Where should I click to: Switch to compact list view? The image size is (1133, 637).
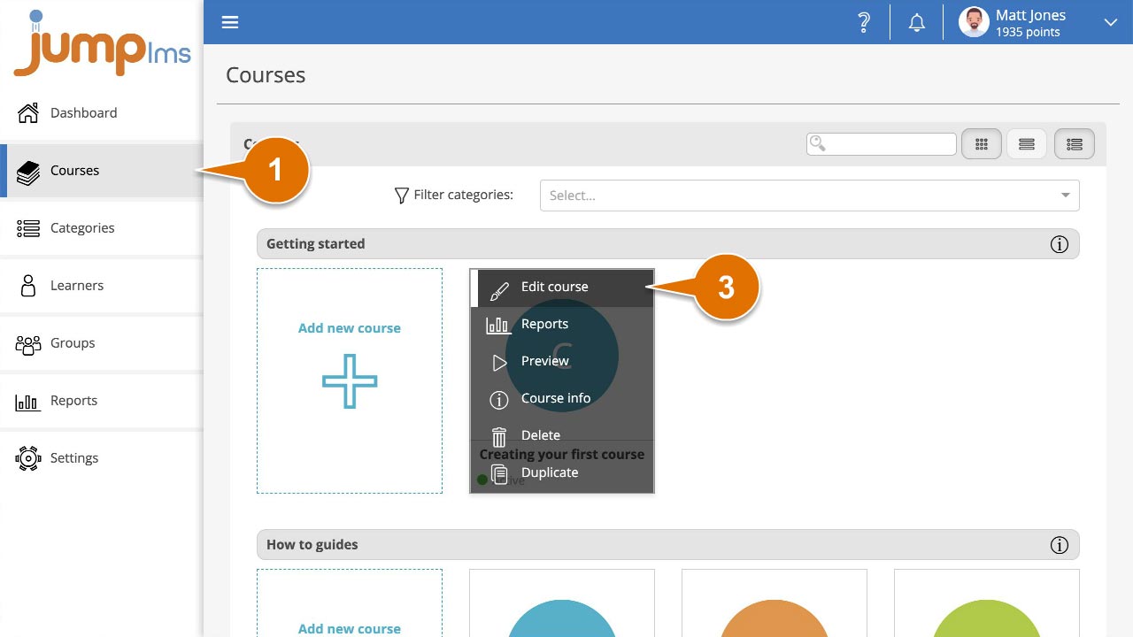[1027, 144]
